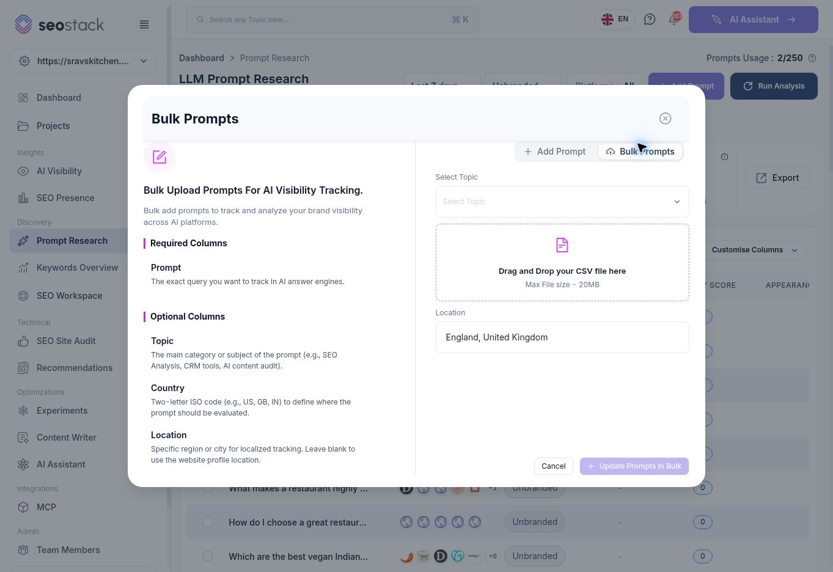Screen dimensions: 833x572
Task: Select Prompt Research in sidebar
Action: click(x=72, y=241)
